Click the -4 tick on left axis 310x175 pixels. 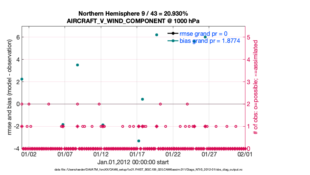click(x=16, y=149)
